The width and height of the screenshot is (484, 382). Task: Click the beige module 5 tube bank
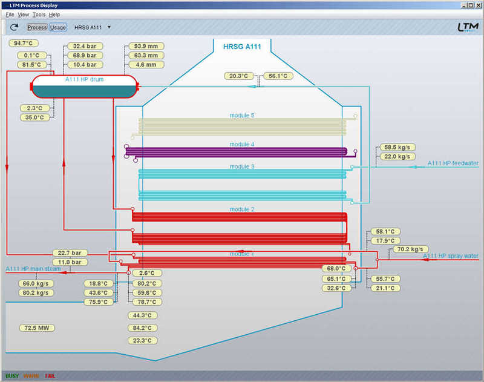[242, 125]
